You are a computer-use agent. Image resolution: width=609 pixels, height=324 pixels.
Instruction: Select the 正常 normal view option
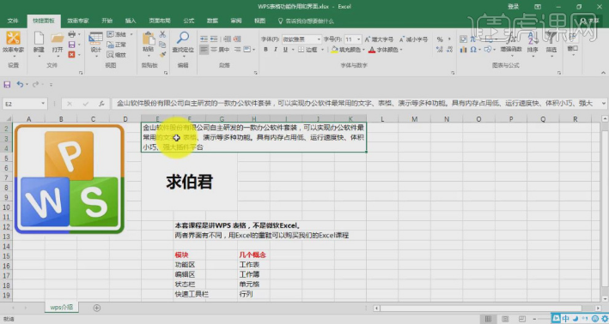click(117, 45)
